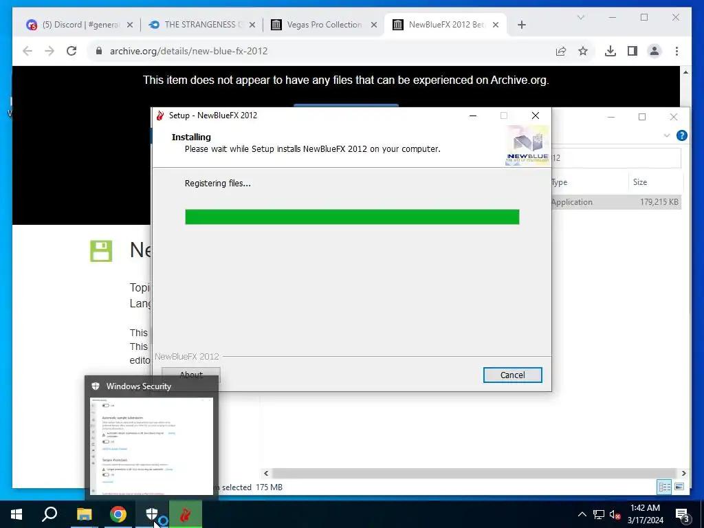704x528 pixels.
Task: Click the archive.org software floppy icon
Action: tap(101, 251)
